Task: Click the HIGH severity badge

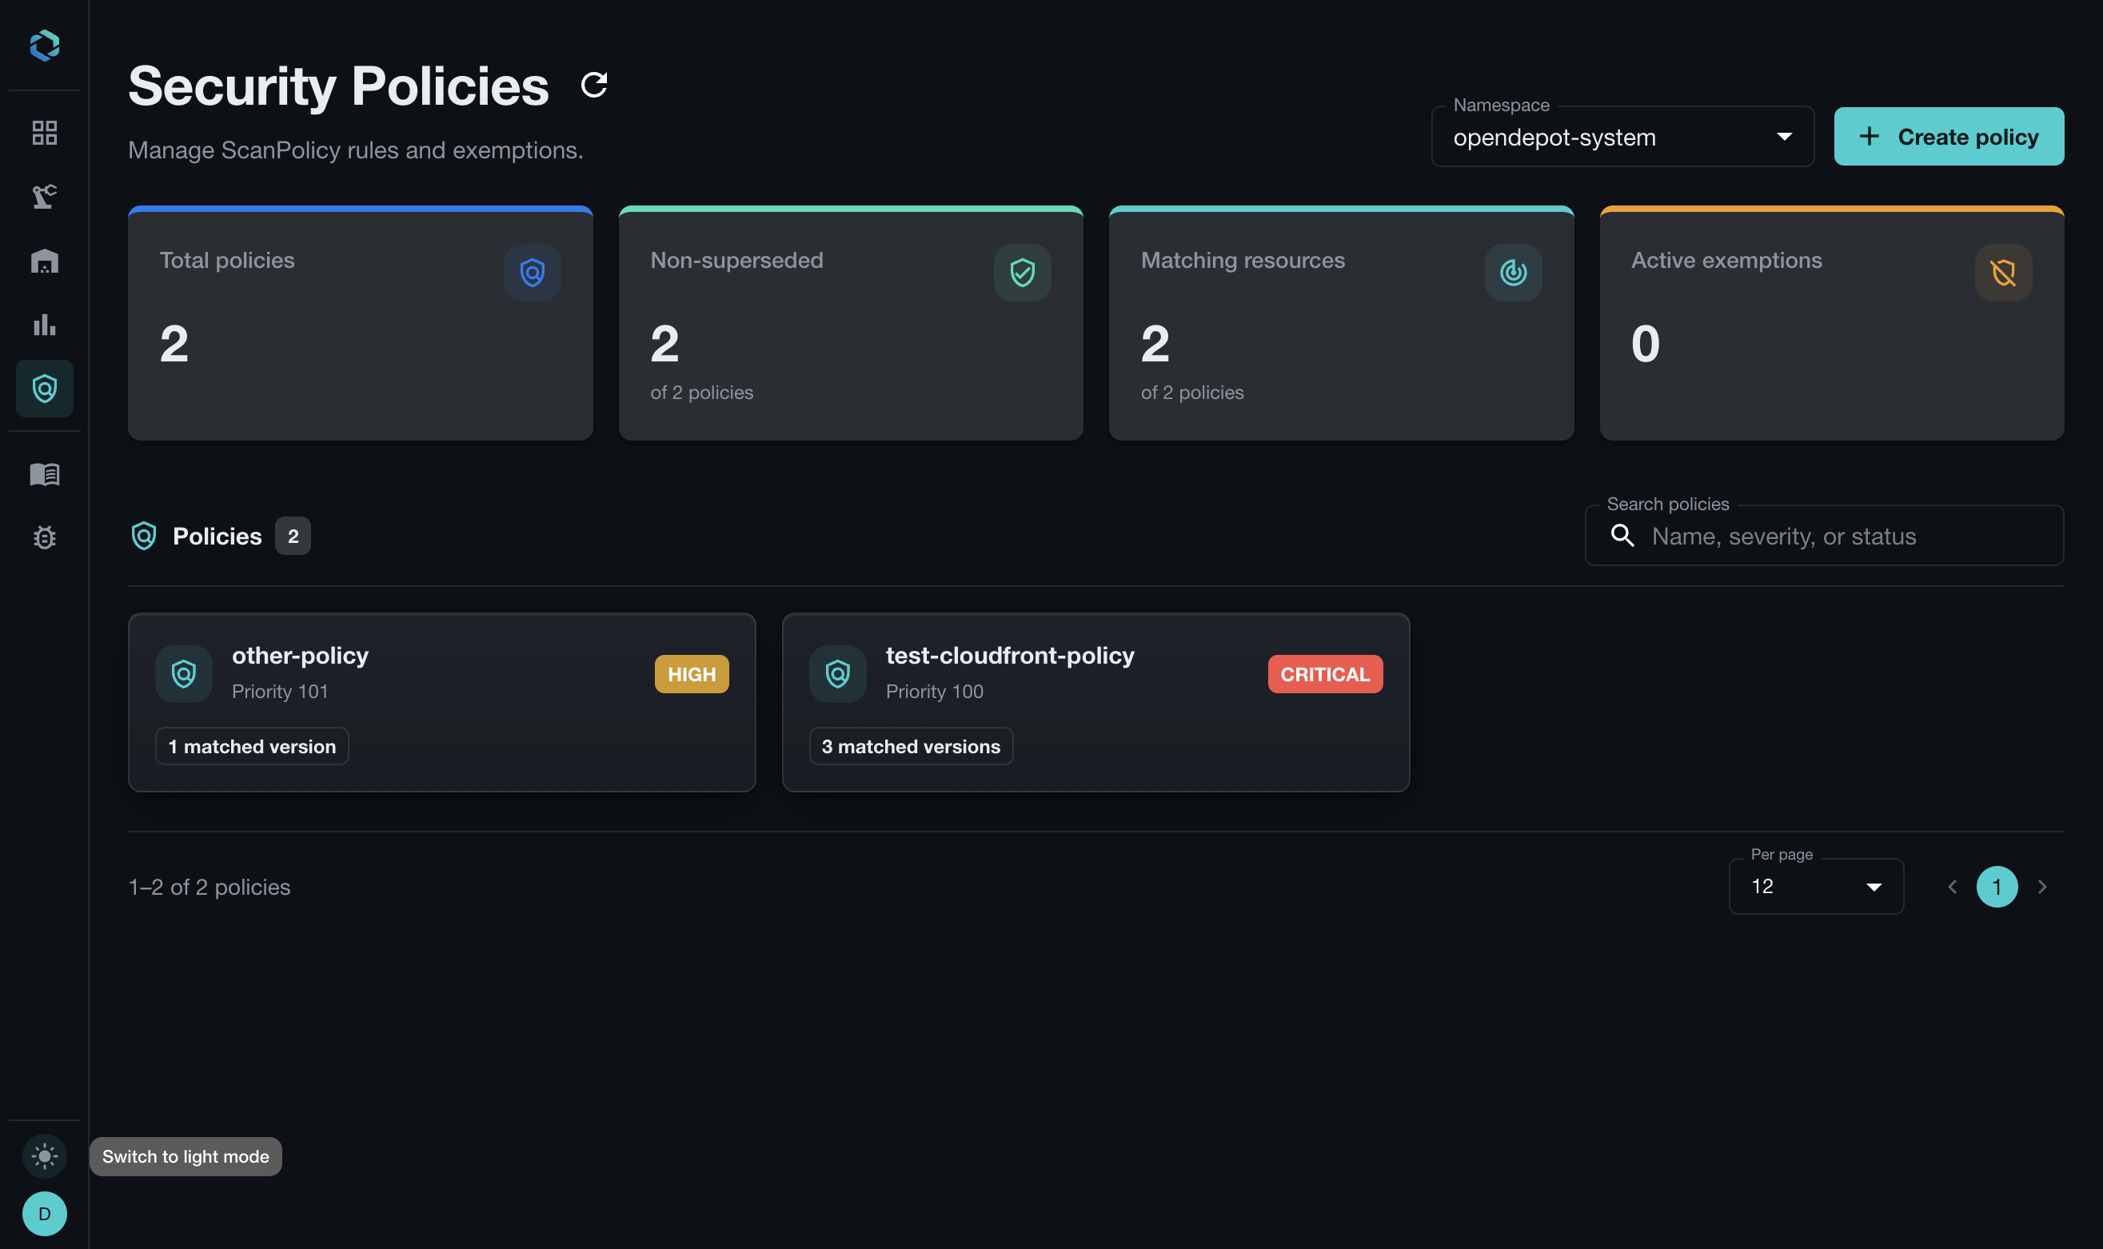Action: pyautogui.click(x=692, y=674)
